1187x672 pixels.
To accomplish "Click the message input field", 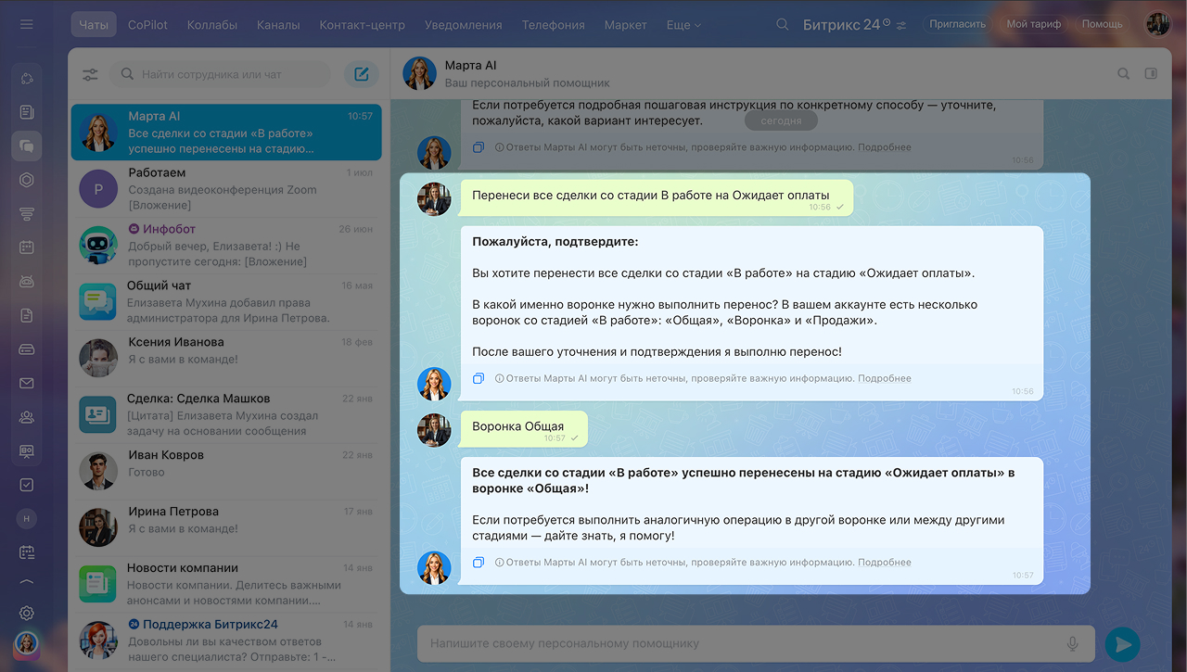I will click(742, 643).
